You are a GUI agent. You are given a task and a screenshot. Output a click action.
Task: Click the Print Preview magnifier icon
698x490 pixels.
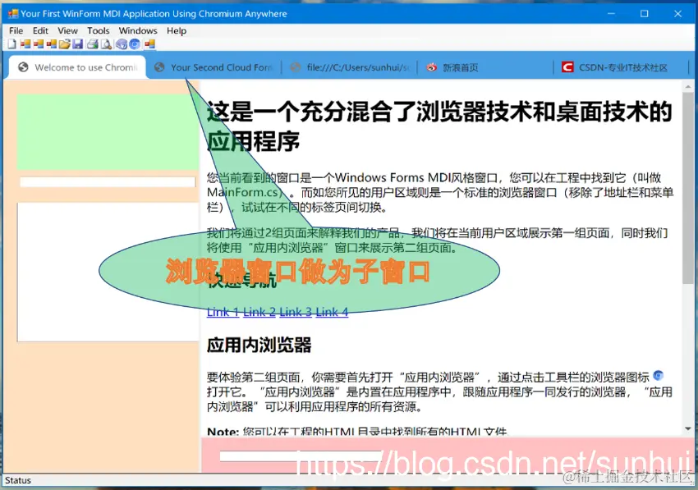point(106,44)
